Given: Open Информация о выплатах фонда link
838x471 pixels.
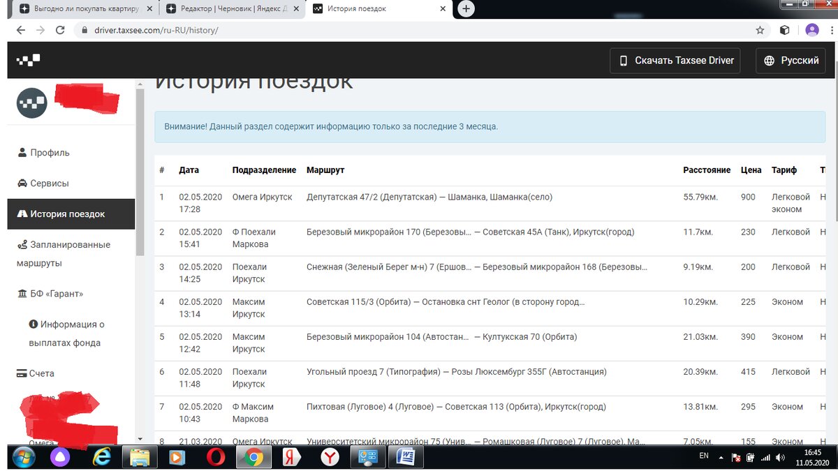Looking at the screenshot, I should pos(66,334).
